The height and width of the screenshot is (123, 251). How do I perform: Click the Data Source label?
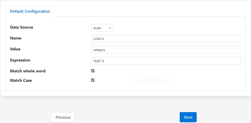pos(22,27)
